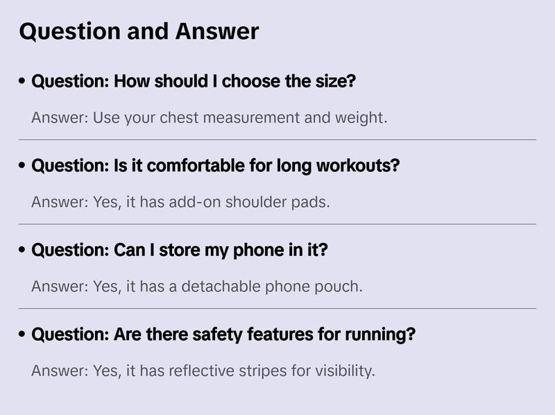Expand 'Can I store my phone in it?' question
The width and height of the screenshot is (555, 415).
click(x=180, y=251)
